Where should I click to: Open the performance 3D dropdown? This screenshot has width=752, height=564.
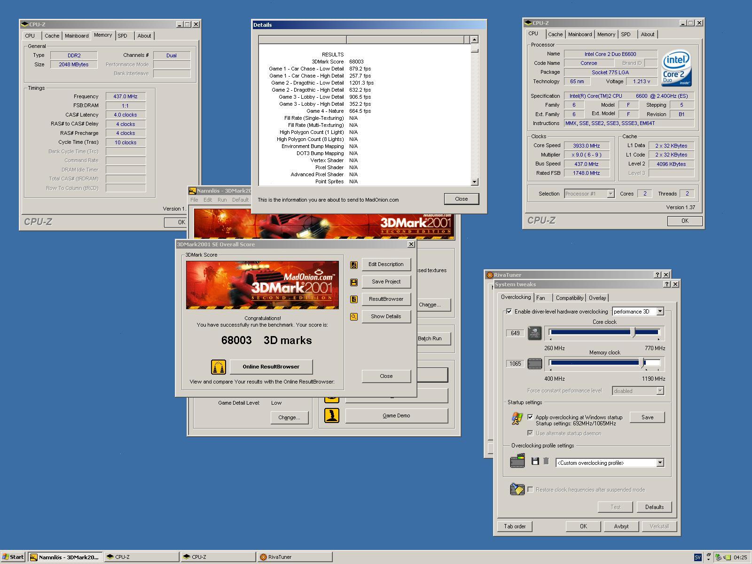pos(660,312)
